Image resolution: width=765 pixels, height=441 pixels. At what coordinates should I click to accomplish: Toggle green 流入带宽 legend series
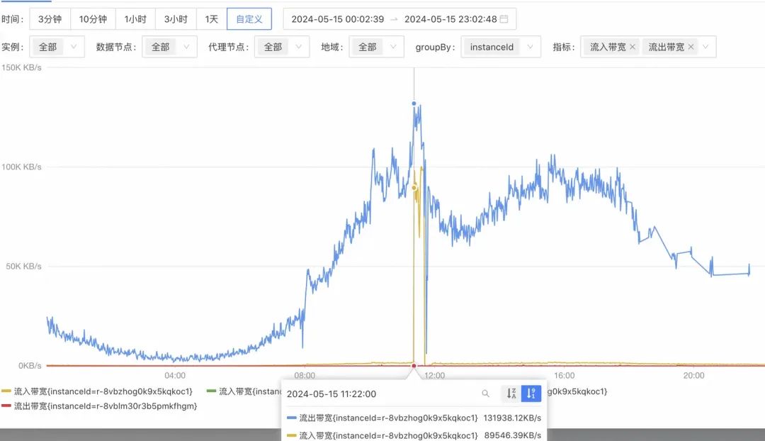pyautogui.click(x=244, y=391)
